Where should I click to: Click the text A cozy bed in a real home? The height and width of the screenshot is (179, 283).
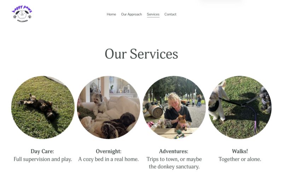click(x=109, y=159)
